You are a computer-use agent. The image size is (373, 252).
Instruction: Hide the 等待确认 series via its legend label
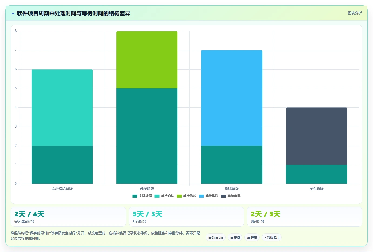click(167, 196)
